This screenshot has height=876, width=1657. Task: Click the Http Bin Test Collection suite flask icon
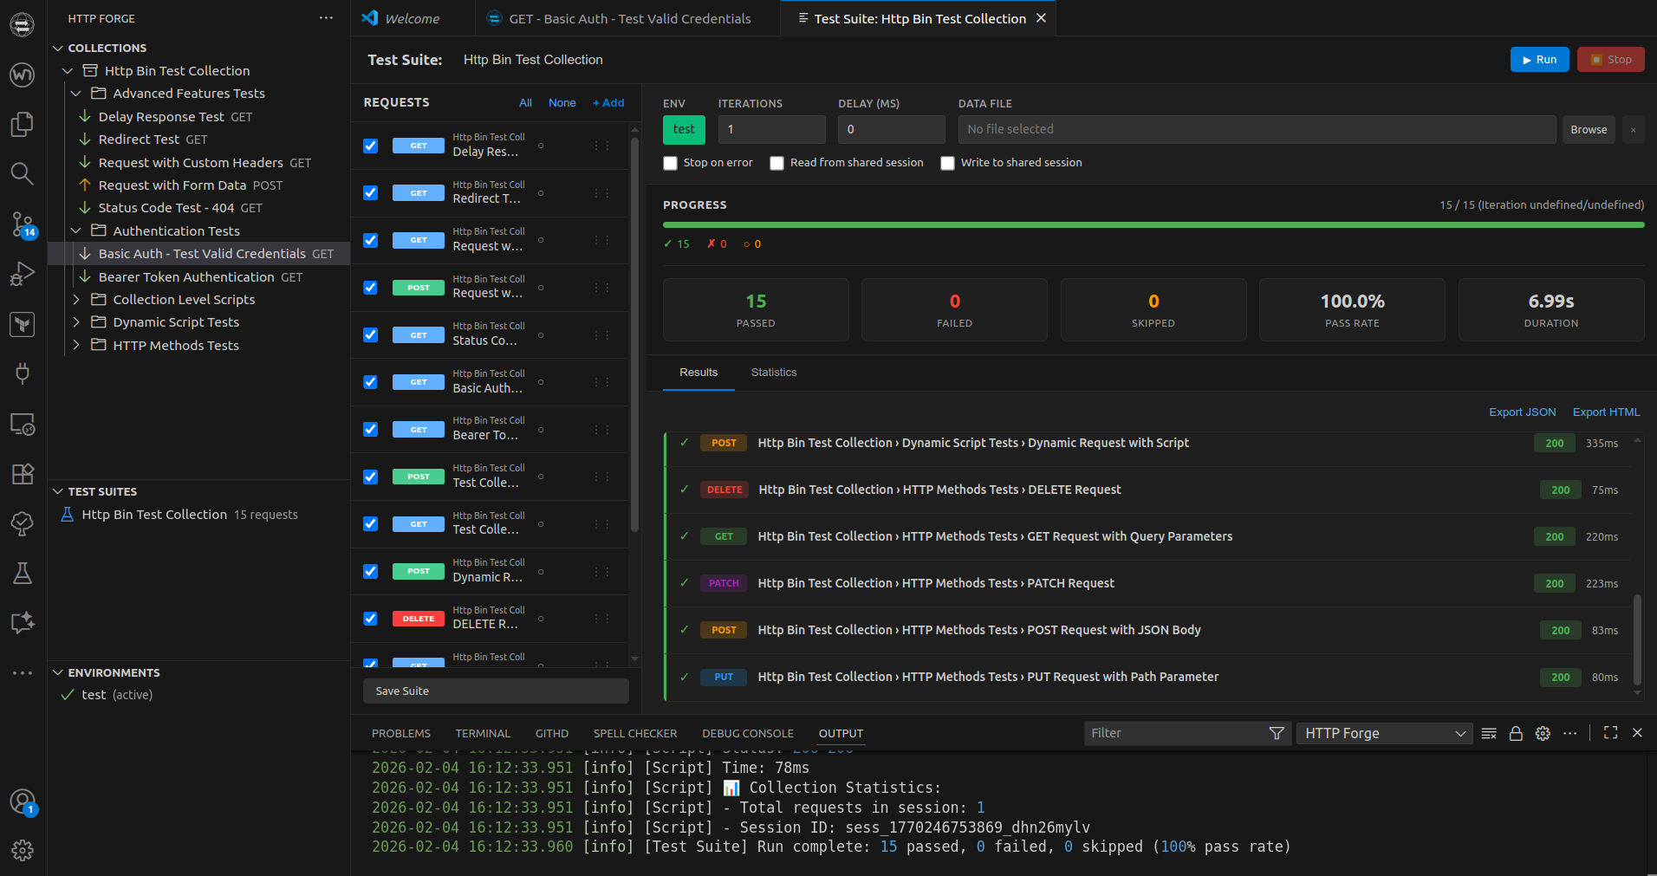click(67, 515)
